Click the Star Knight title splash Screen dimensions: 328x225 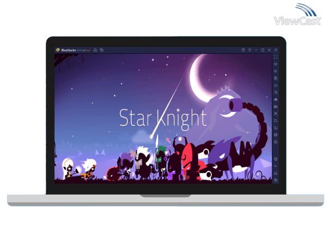click(x=163, y=118)
